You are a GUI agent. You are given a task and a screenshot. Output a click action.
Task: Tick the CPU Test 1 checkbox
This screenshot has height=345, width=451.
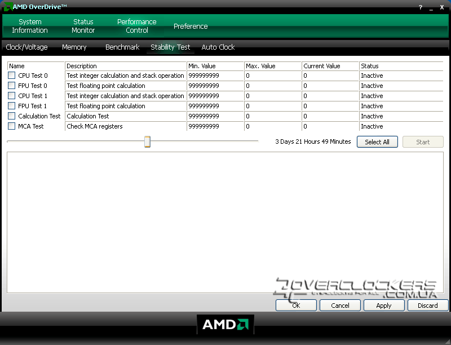[x=11, y=95]
